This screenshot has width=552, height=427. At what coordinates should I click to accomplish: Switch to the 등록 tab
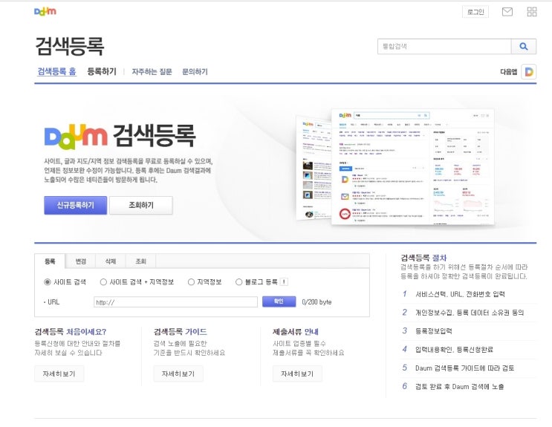coord(50,261)
